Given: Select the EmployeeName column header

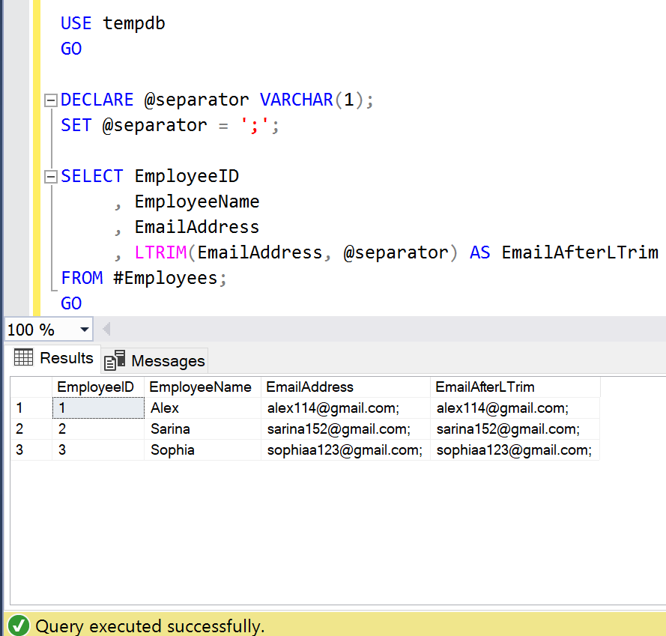Looking at the screenshot, I should click(x=201, y=387).
